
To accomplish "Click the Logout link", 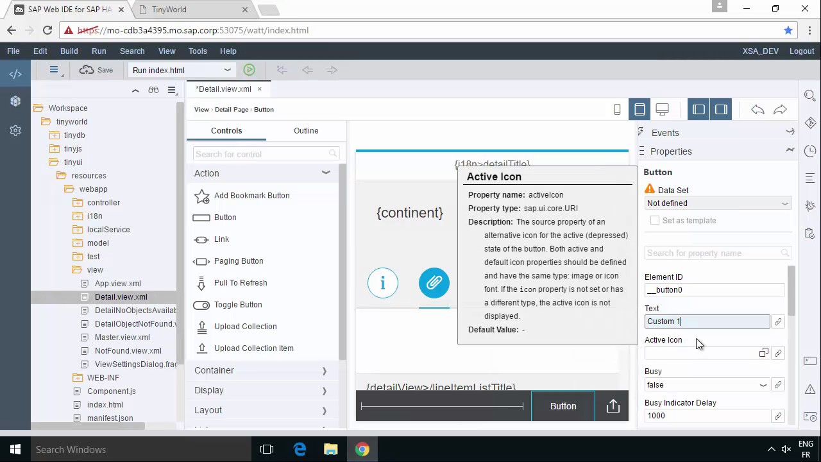I will (x=802, y=51).
